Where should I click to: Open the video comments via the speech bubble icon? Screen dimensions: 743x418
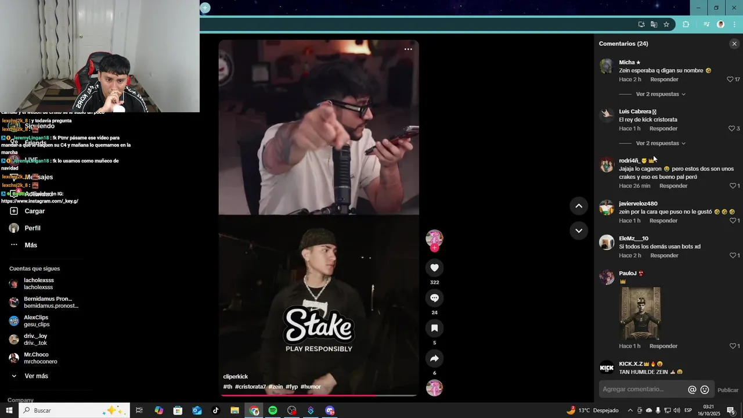tap(434, 298)
